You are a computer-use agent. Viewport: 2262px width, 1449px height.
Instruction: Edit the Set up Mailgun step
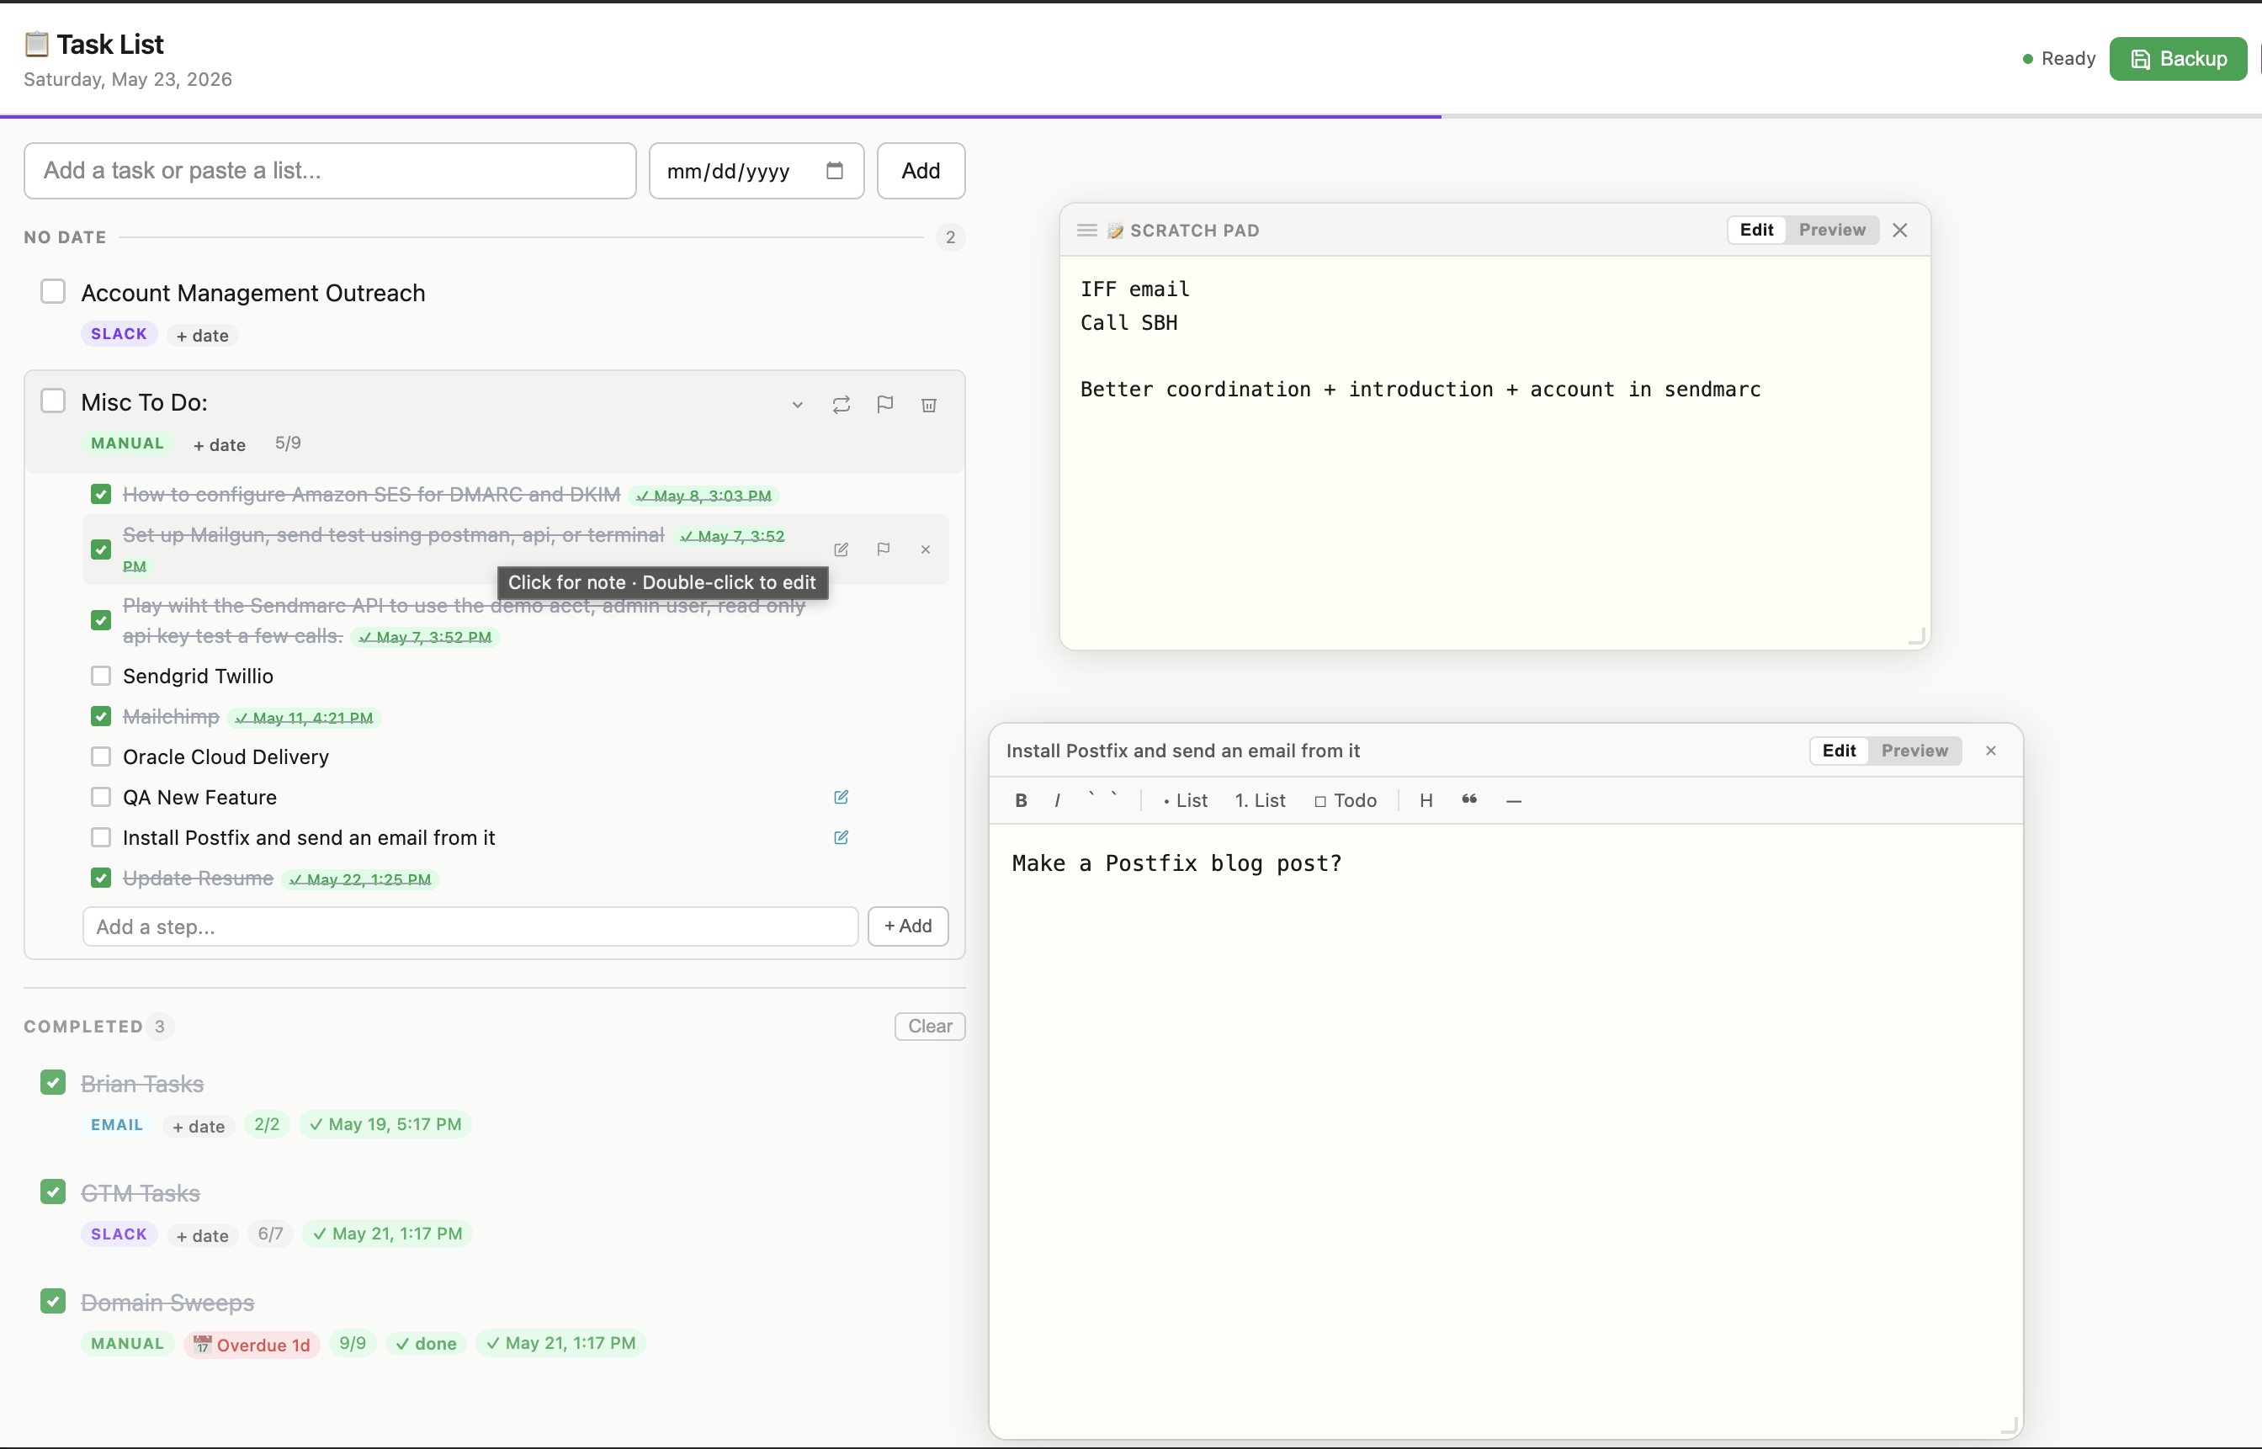(x=842, y=549)
